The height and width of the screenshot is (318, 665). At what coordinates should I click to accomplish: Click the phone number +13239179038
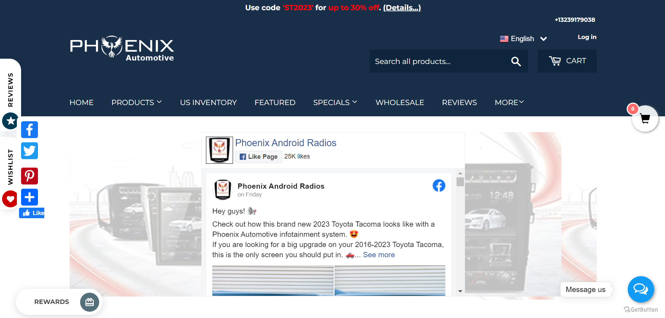click(x=575, y=20)
